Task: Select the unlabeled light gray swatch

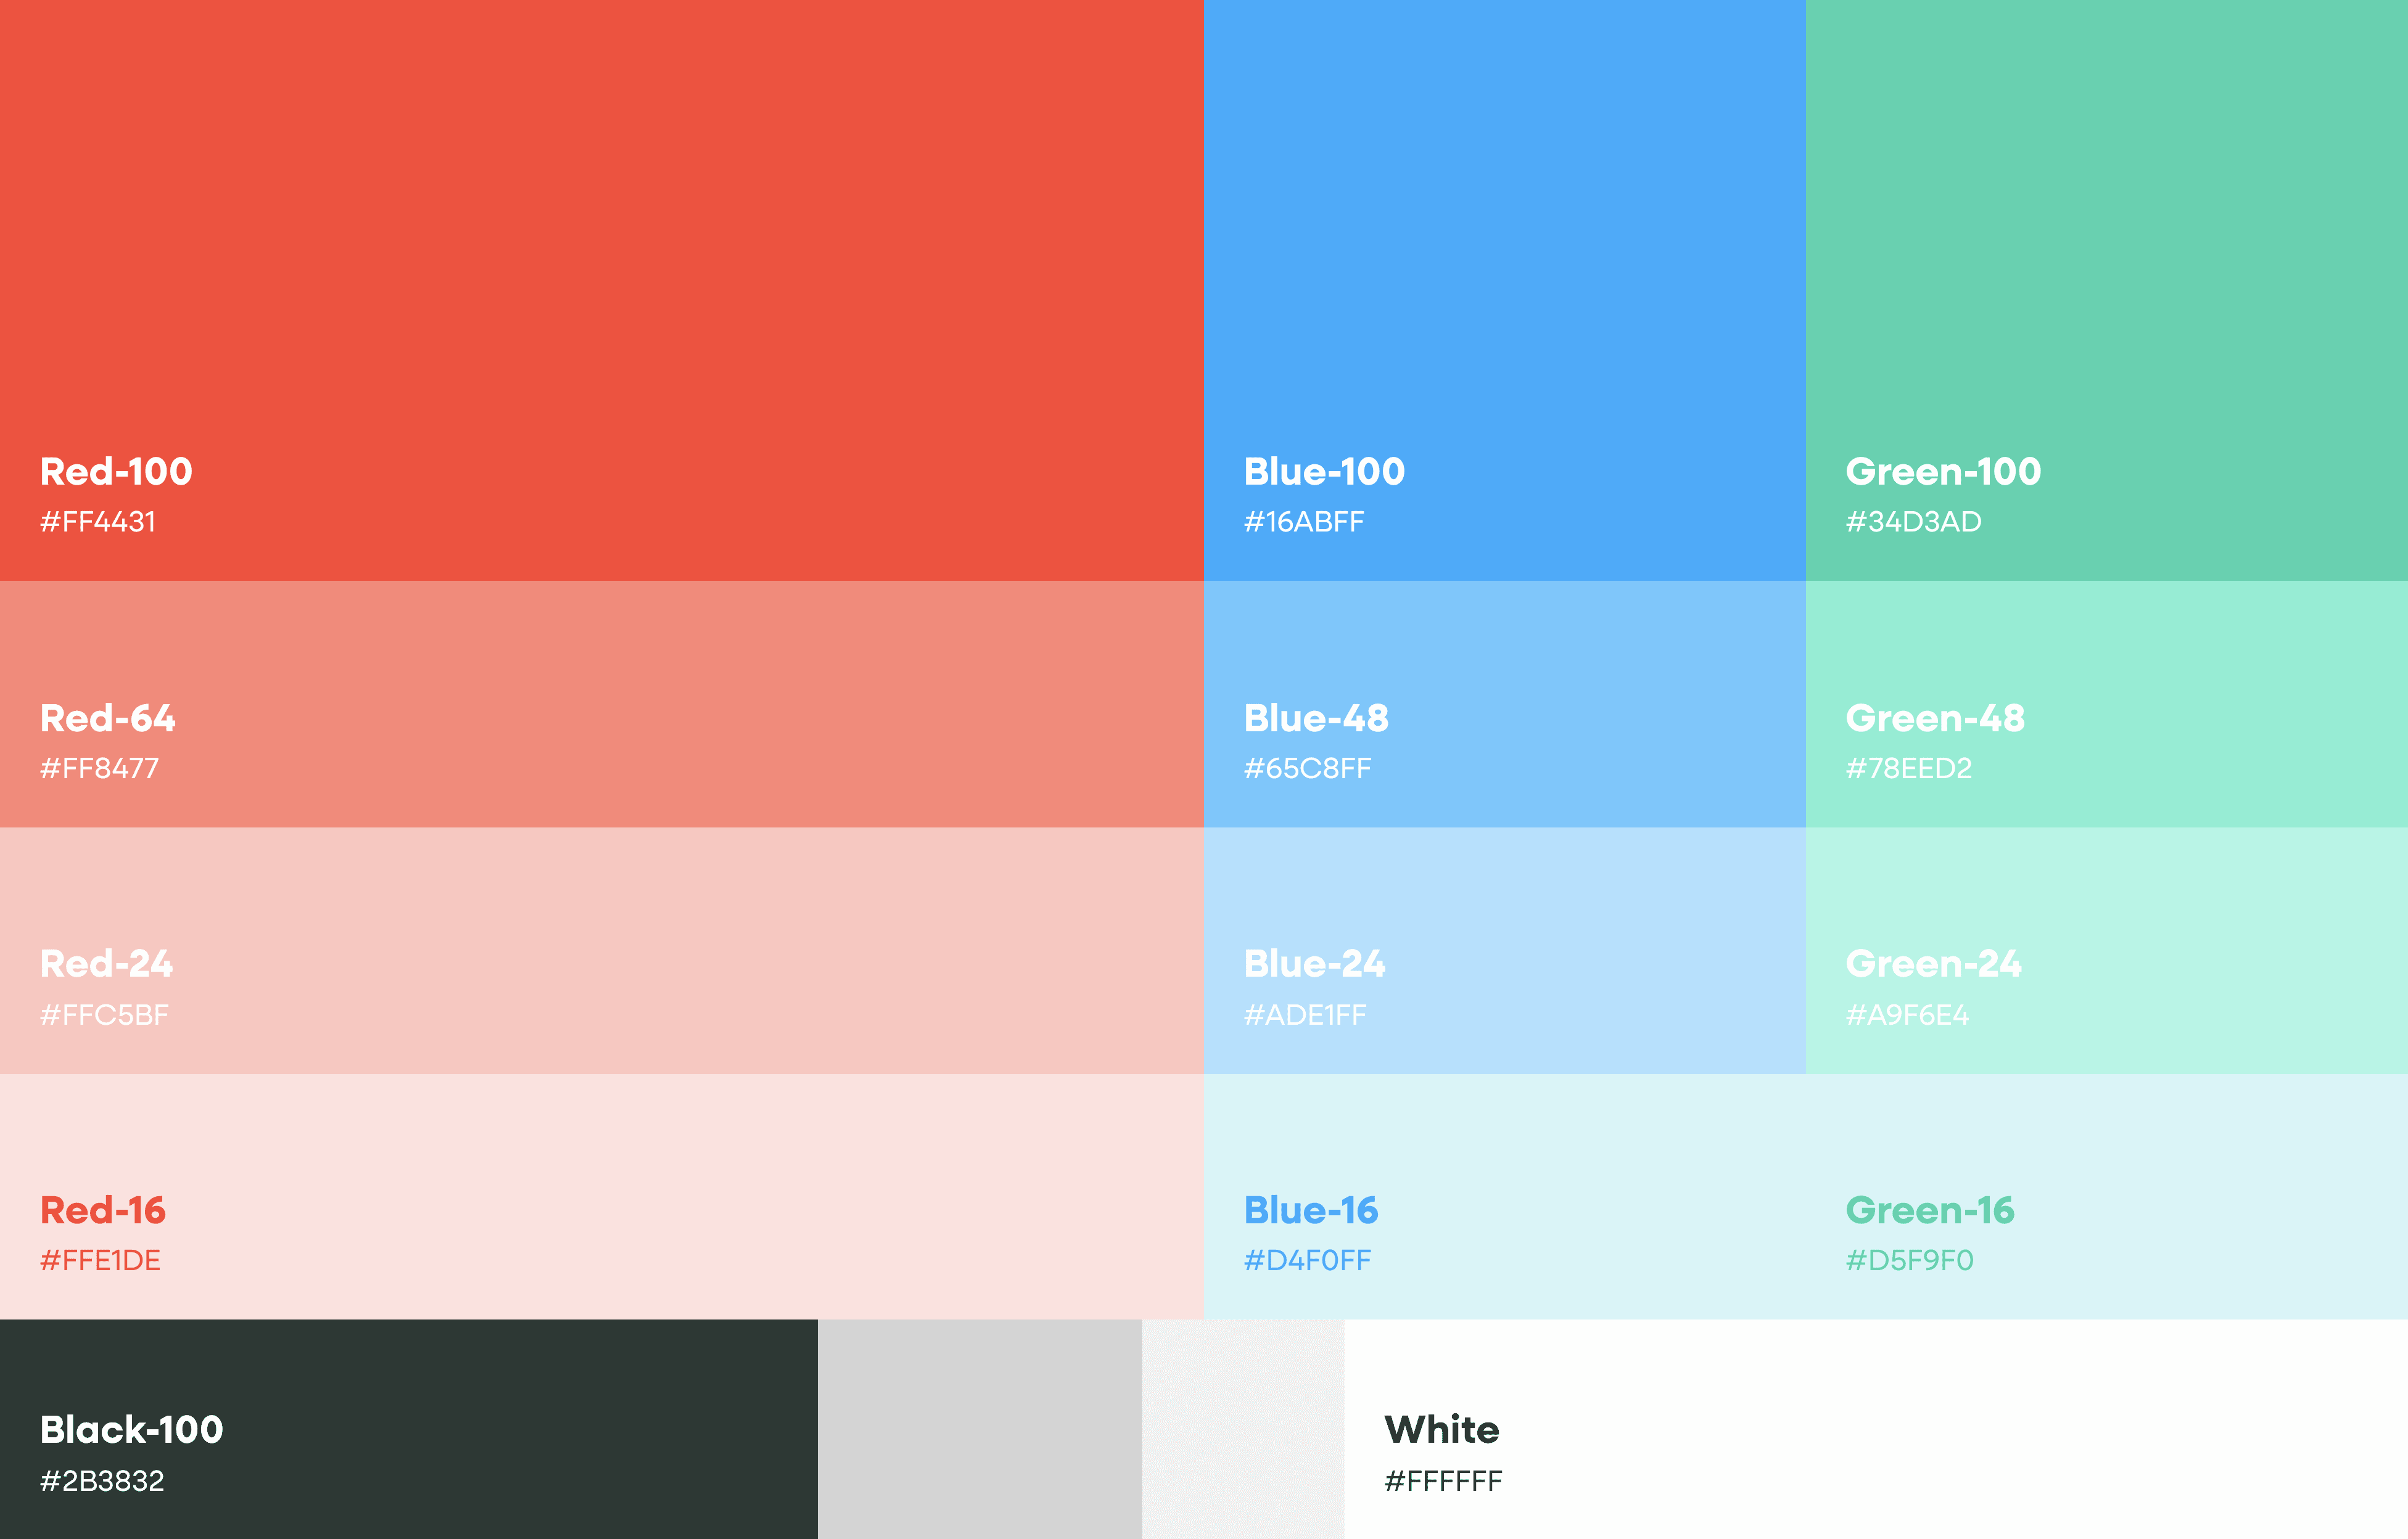Action: [1242, 1429]
